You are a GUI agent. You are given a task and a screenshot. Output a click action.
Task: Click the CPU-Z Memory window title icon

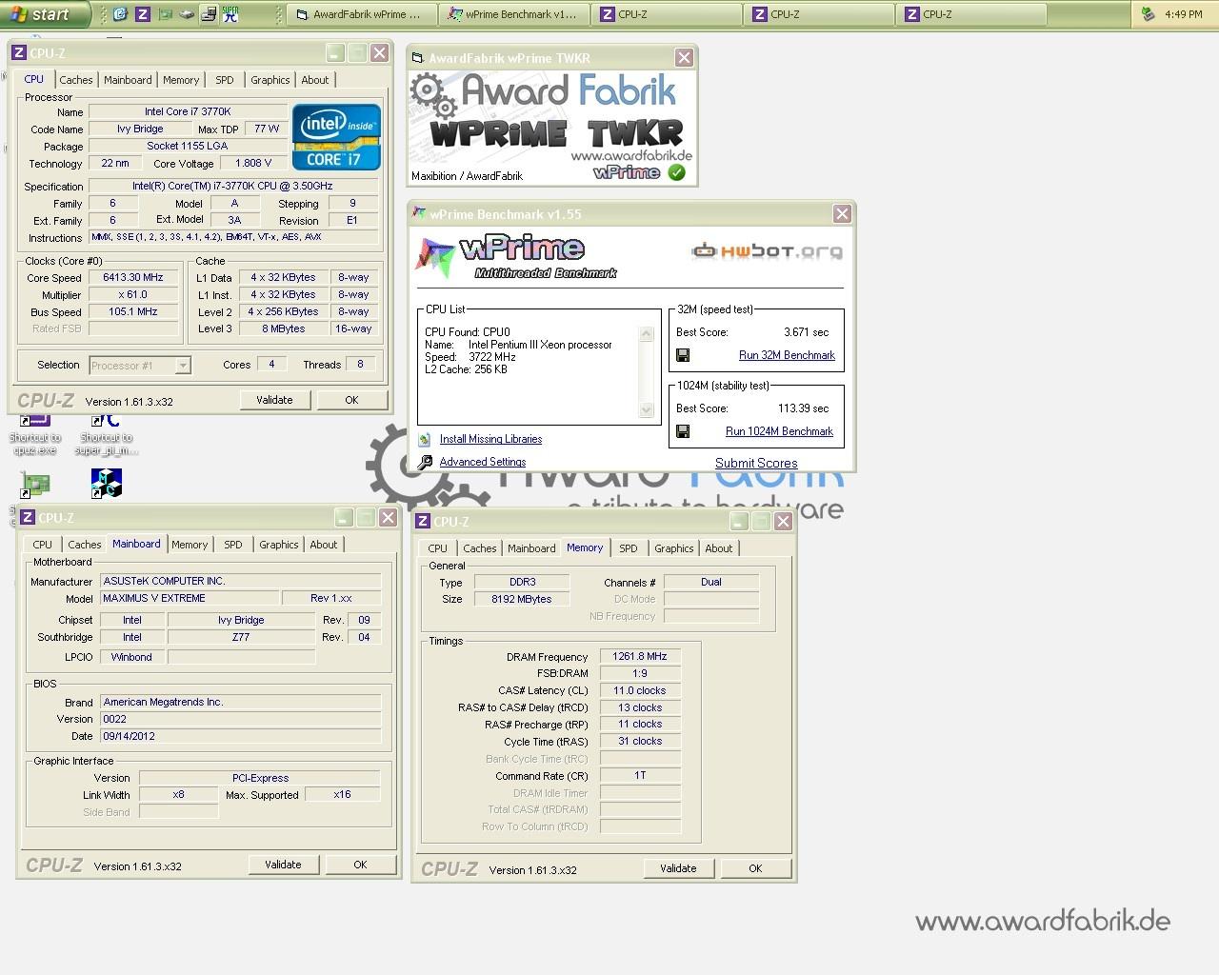(x=423, y=522)
